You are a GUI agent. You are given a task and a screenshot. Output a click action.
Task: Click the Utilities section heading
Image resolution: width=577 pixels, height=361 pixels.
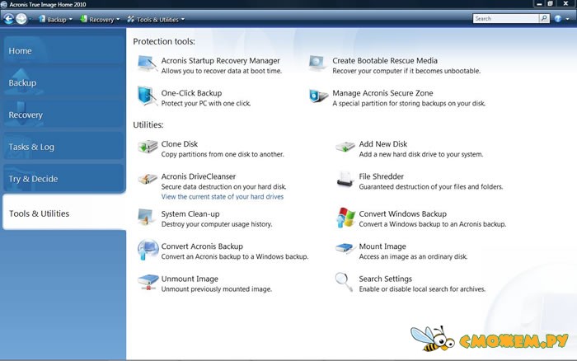point(148,124)
